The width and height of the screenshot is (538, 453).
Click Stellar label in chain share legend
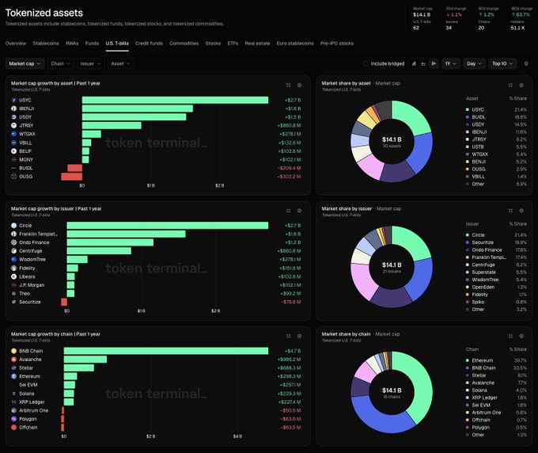(479, 375)
